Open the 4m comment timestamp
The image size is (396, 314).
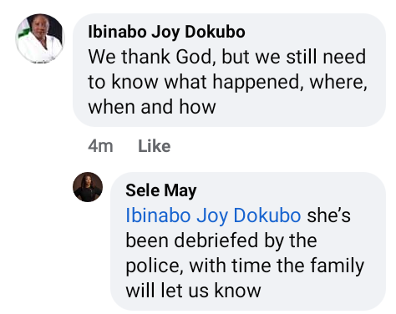click(100, 146)
